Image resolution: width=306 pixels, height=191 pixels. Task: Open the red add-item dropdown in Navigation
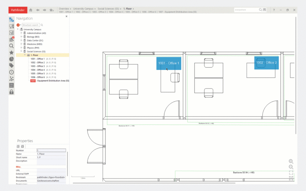pos(19,25)
